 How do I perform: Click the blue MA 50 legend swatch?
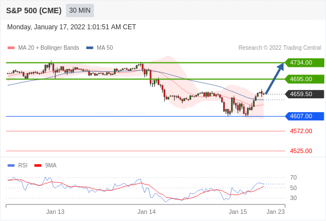pos(90,48)
